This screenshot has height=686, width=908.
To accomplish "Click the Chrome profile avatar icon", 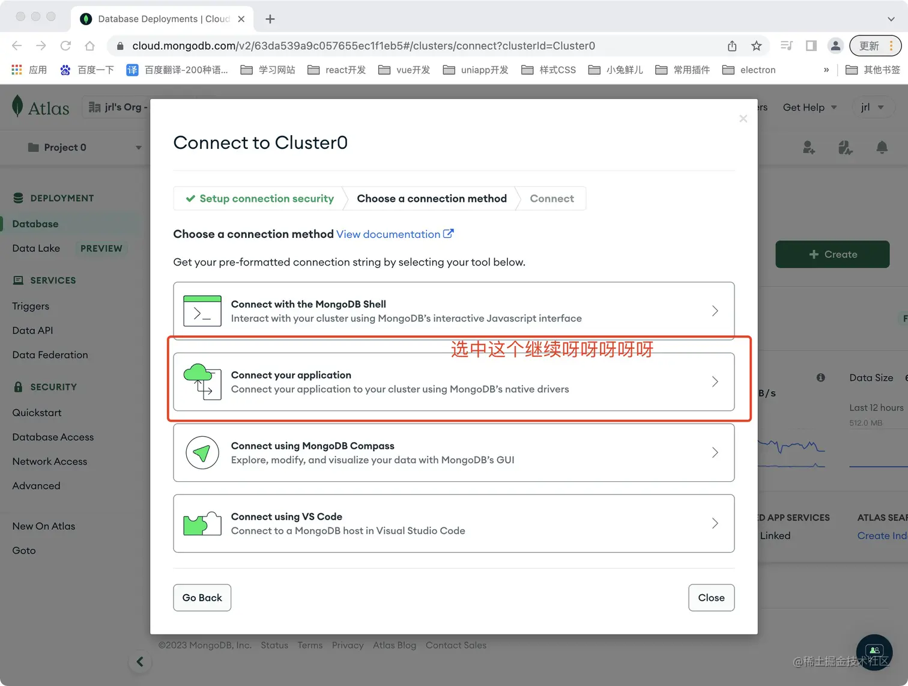I will (835, 46).
